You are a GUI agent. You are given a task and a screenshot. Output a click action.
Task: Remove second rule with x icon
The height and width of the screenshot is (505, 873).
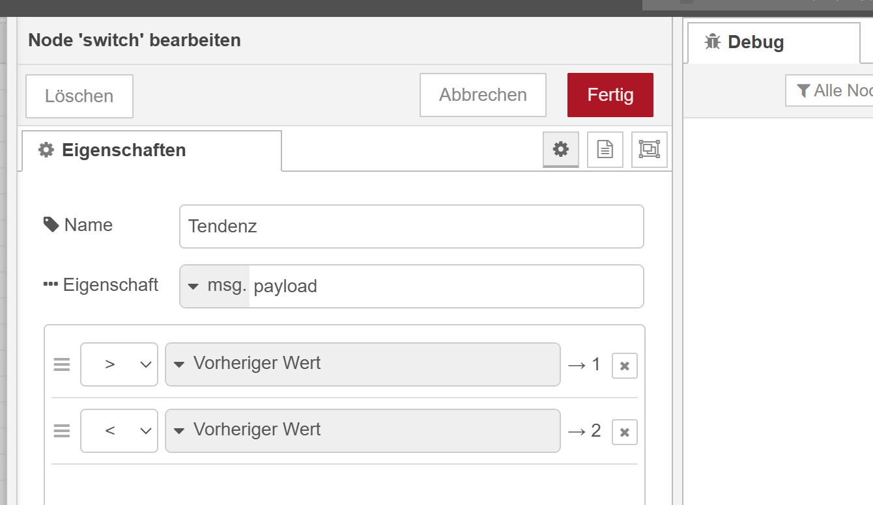pos(624,432)
